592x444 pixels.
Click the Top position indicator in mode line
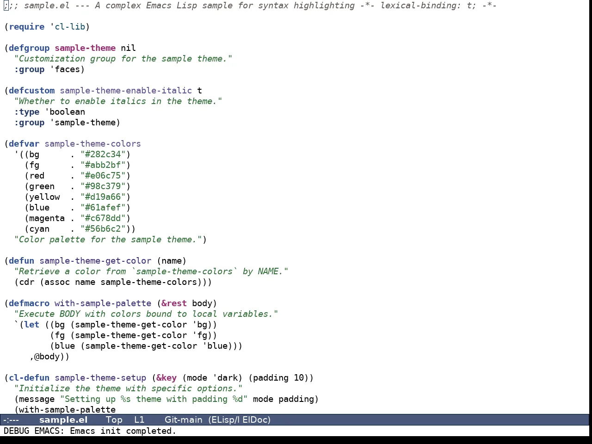[x=114, y=420]
